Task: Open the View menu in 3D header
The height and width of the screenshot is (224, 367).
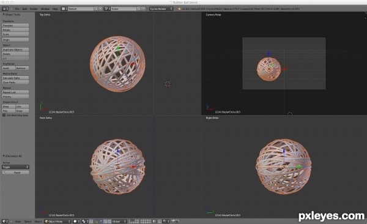Action: (18, 222)
